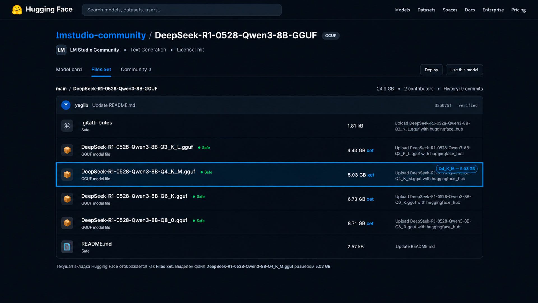The width and height of the screenshot is (538, 303).
Task: Open Docs in top navigation
Action: [x=470, y=10]
